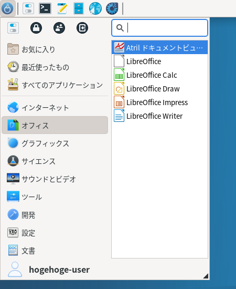The image size is (236, 289).
Task: Launch LibreOffice start center entry
Action: point(159,61)
